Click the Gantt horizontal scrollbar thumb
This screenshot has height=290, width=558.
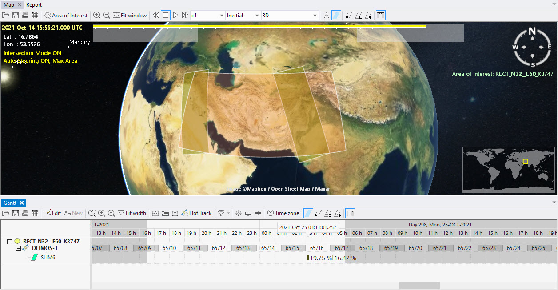coord(419,286)
